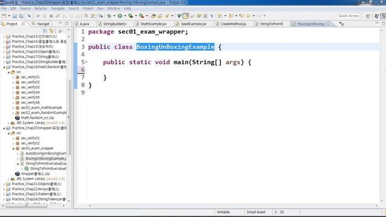The height and width of the screenshot is (217, 386).
Task: Click the Smart Insert status bar entry
Action: click(x=256, y=212)
